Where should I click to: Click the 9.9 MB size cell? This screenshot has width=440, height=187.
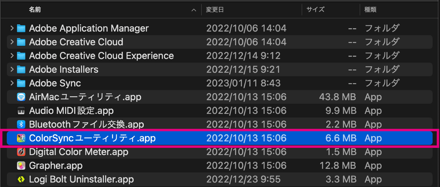pyautogui.click(x=341, y=111)
